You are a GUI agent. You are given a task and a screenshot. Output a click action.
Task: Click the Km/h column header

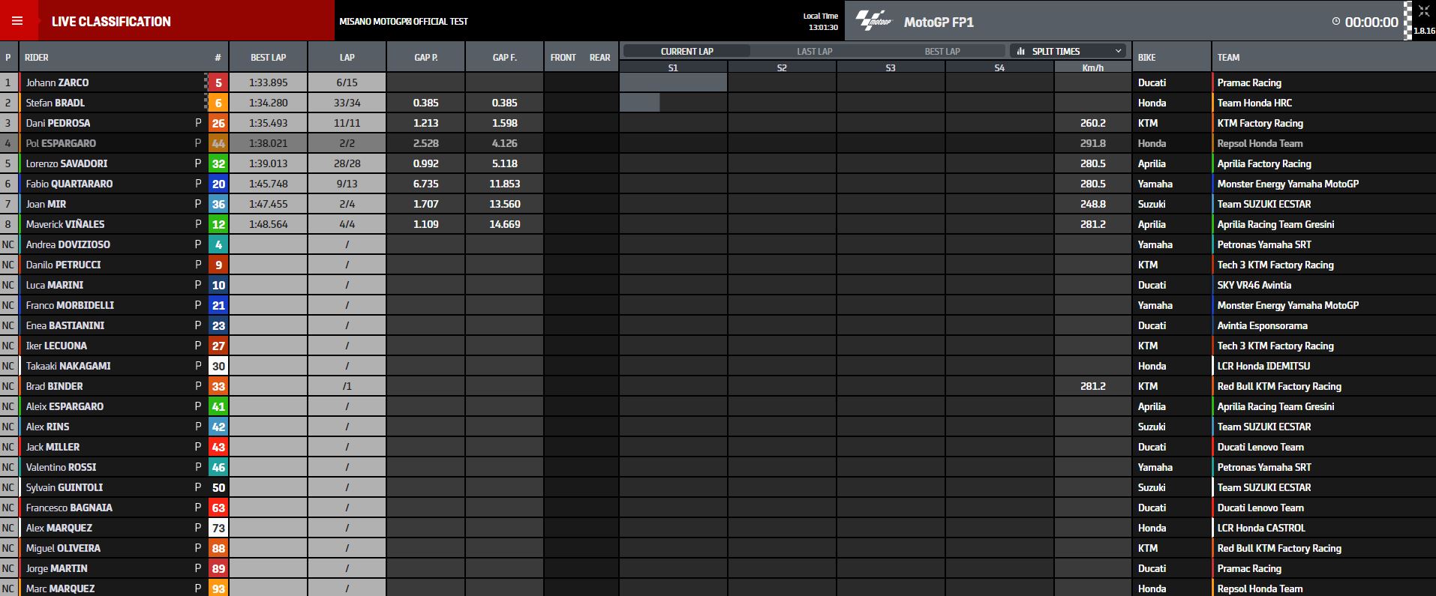(1092, 67)
